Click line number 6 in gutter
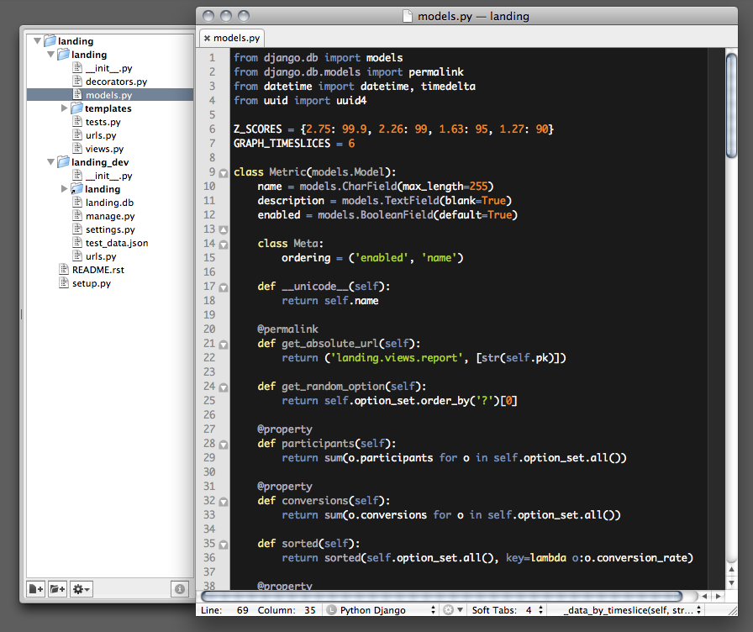 point(212,129)
